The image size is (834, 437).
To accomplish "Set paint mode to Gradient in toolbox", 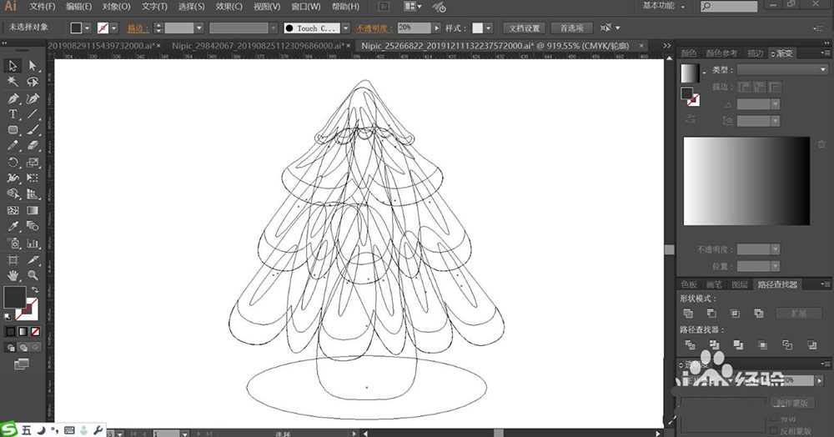I will pos(23,332).
